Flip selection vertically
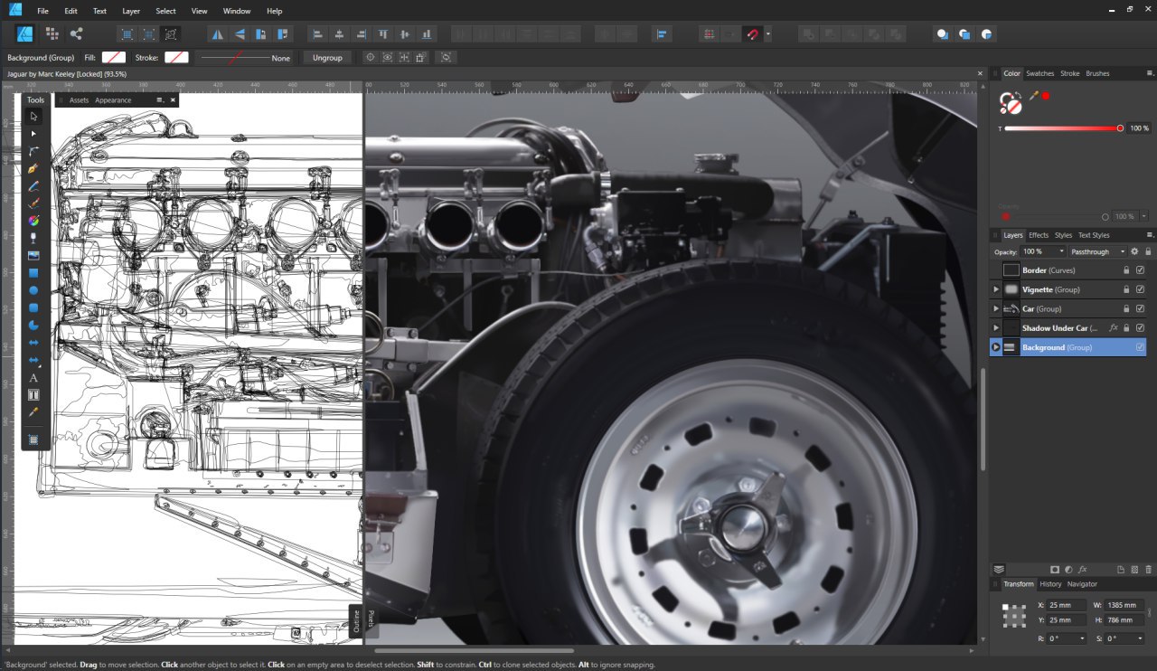The width and height of the screenshot is (1157, 671). point(240,33)
